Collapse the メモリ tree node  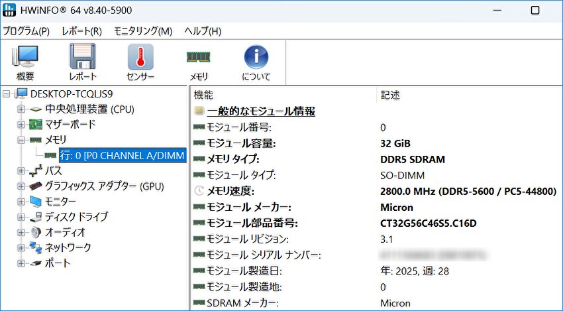click(21, 140)
